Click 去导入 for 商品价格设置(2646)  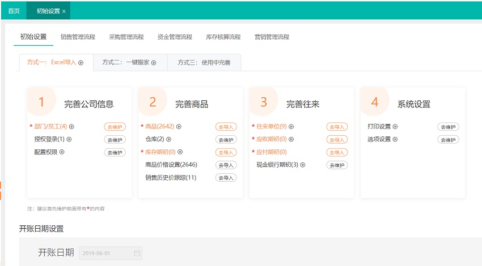(x=226, y=165)
